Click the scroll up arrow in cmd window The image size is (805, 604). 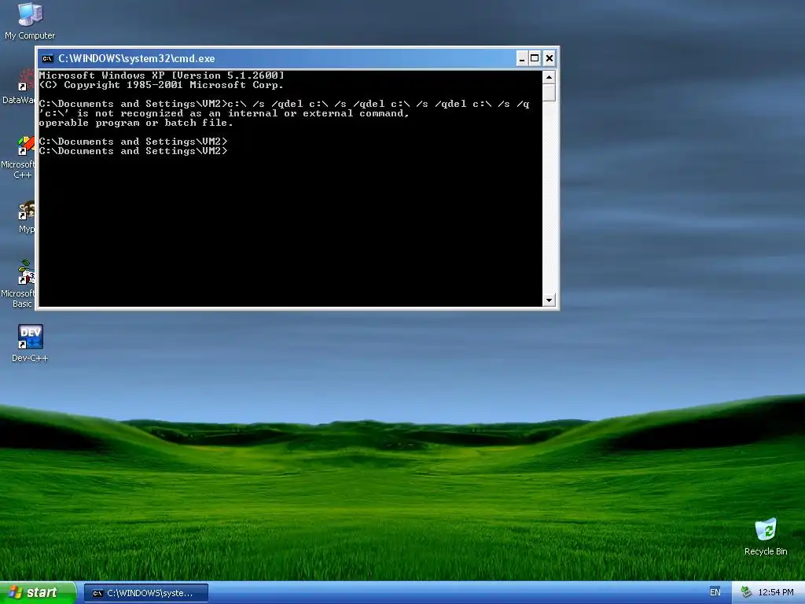pos(549,77)
